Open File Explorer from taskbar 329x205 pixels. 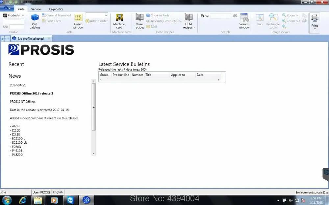click(38, 200)
